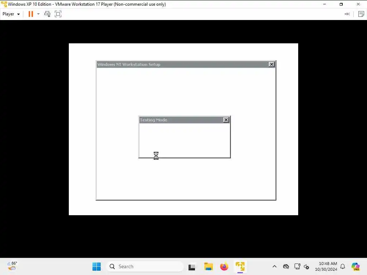Select the VMware Player taskbar icon
This screenshot has height=275, width=367.
coord(240,266)
